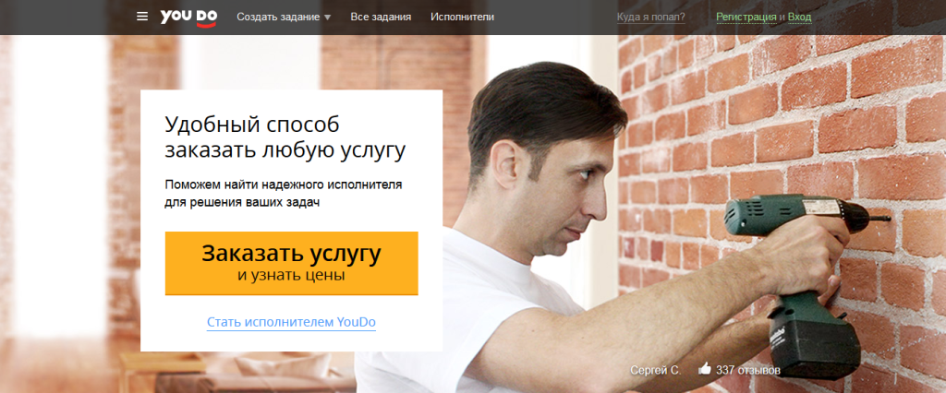Click the thumbs-up reviews icon
Viewport: 946px width, 393px height.
(704, 368)
